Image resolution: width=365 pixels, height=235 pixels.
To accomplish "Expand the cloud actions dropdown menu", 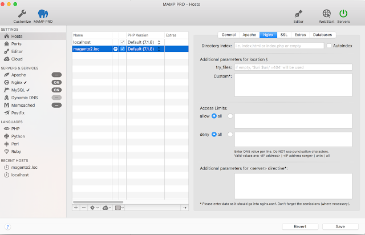I will click(x=107, y=208).
